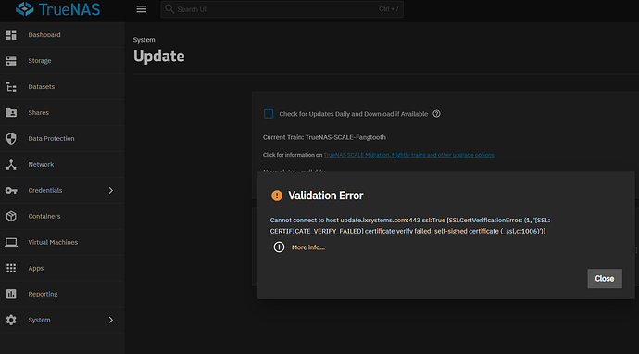The image size is (639, 354).
Task: Click the Network nodes icon
Action: 11,164
